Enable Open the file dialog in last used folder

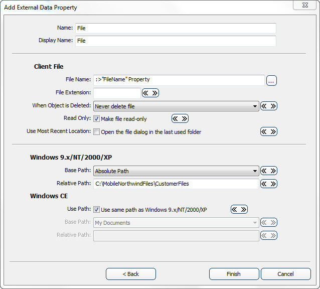tap(97, 132)
